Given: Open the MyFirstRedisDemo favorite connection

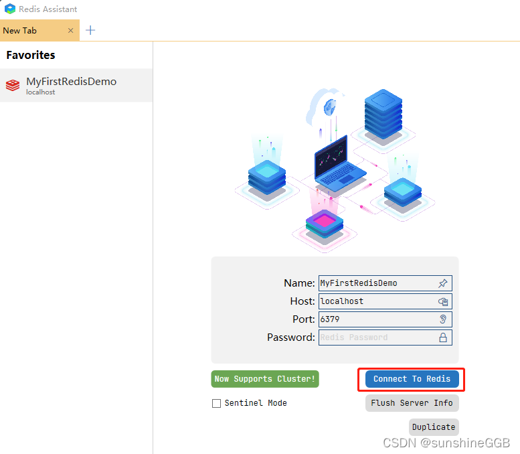Looking at the screenshot, I should (x=76, y=85).
